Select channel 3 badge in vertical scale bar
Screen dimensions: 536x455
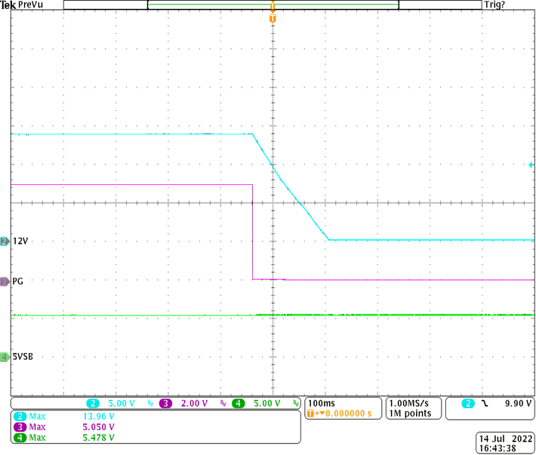click(x=165, y=404)
